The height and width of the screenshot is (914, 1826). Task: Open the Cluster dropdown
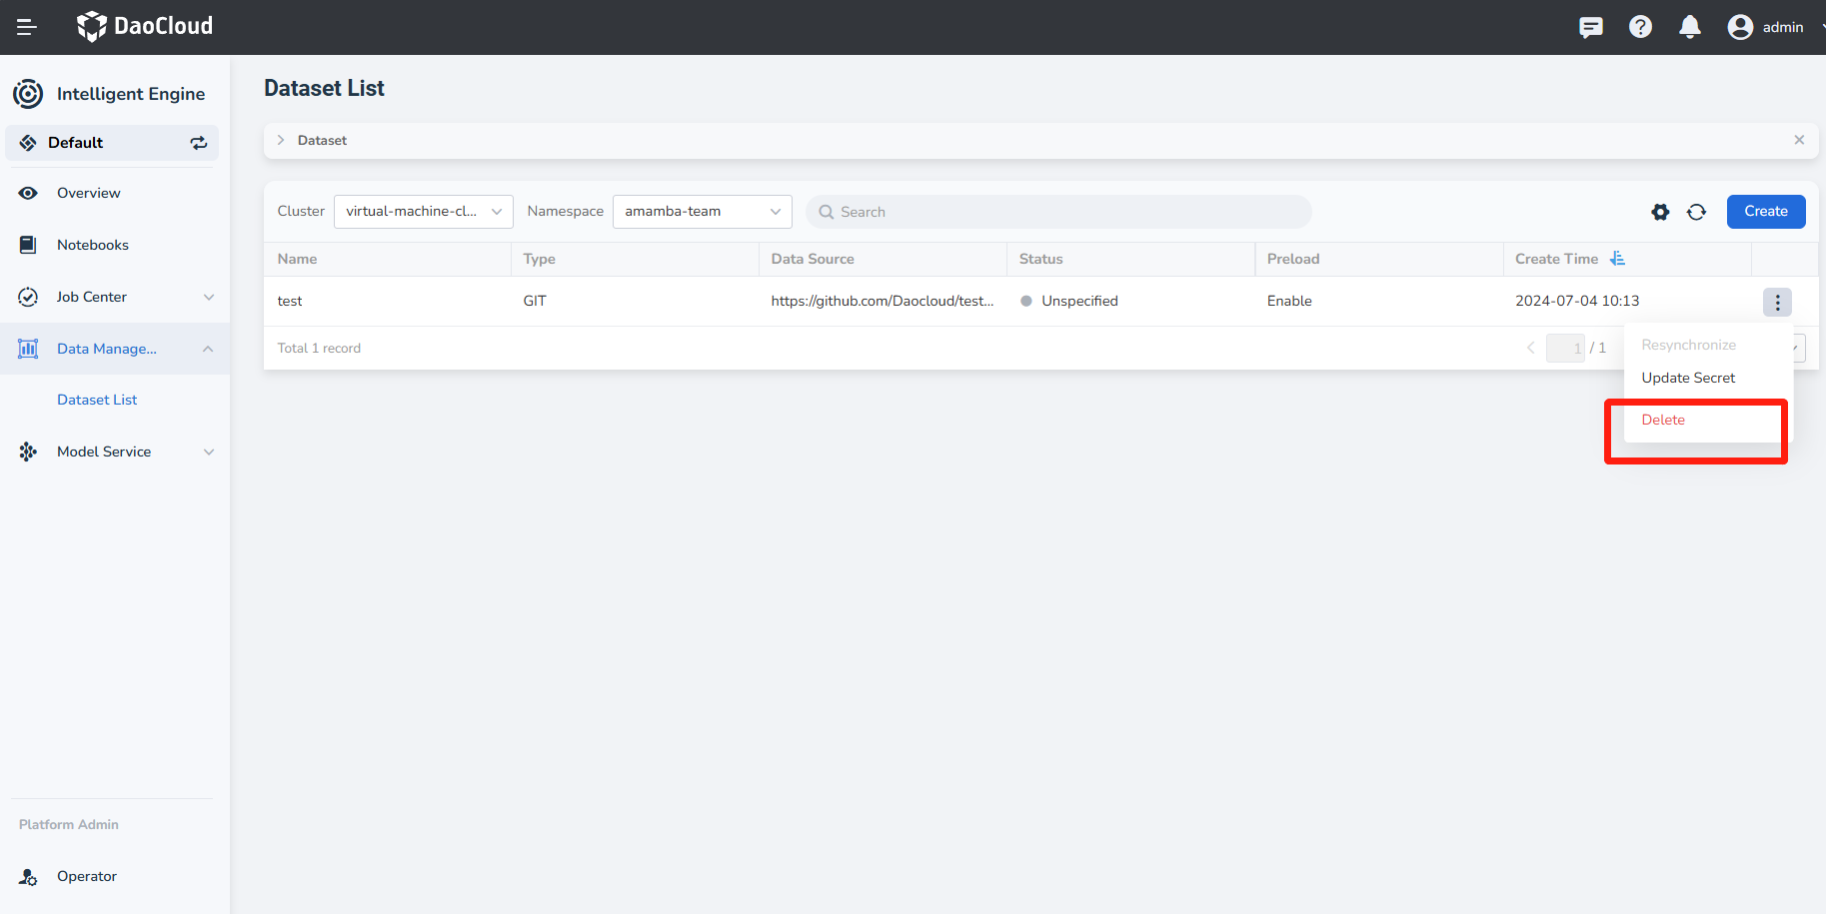point(423,212)
